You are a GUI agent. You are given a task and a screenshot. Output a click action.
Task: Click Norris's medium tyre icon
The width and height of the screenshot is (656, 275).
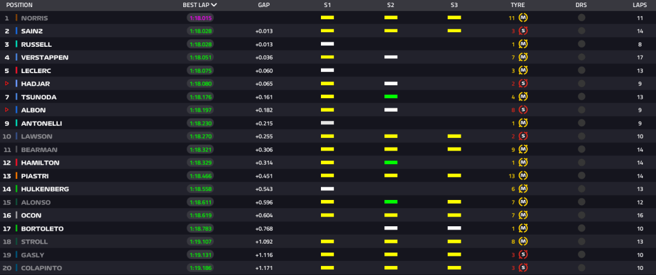click(x=523, y=17)
